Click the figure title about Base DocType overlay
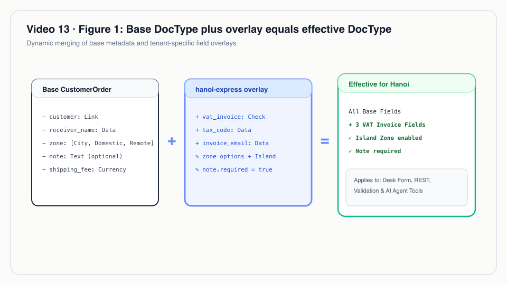The image size is (507, 285). [209, 30]
